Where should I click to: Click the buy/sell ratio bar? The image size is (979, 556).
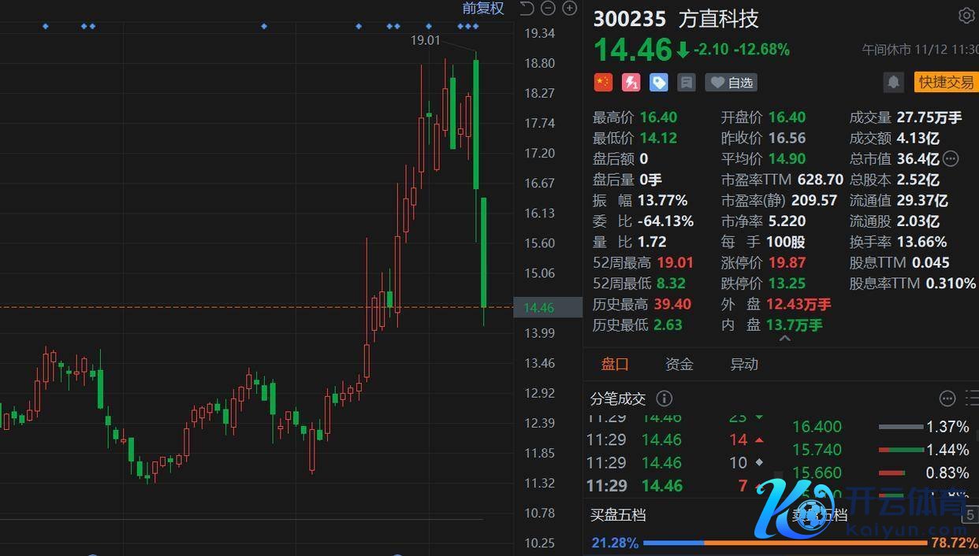[x=784, y=543]
